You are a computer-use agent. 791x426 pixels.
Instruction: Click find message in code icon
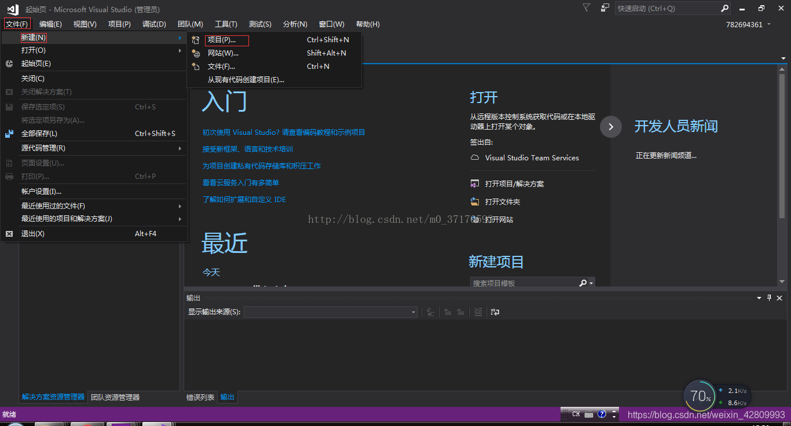[x=431, y=312]
